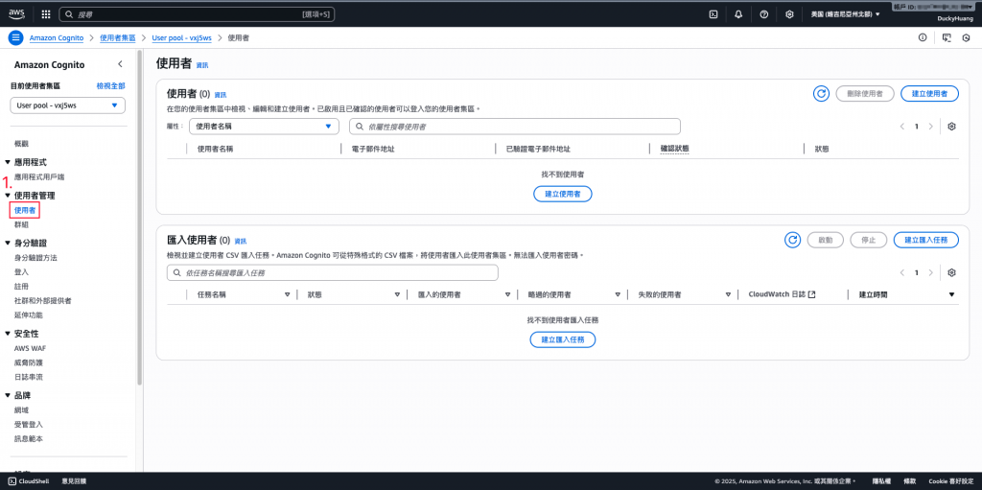
Task: Launch CloudShell from the top bar icon
Action: click(713, 13)
